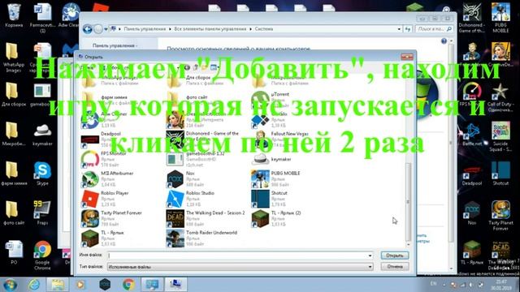Go back in Control Panel window
Image resolution: width=520 pixels, height=292 pixels.
(x=88, y=29)
